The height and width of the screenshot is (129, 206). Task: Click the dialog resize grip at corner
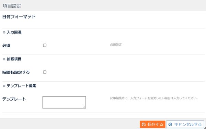pyautogui.click(x=205, y=128)
